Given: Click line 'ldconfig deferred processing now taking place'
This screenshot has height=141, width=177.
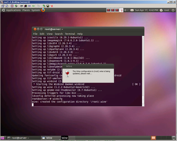Looking at the screenshot, I should [63, 96].
